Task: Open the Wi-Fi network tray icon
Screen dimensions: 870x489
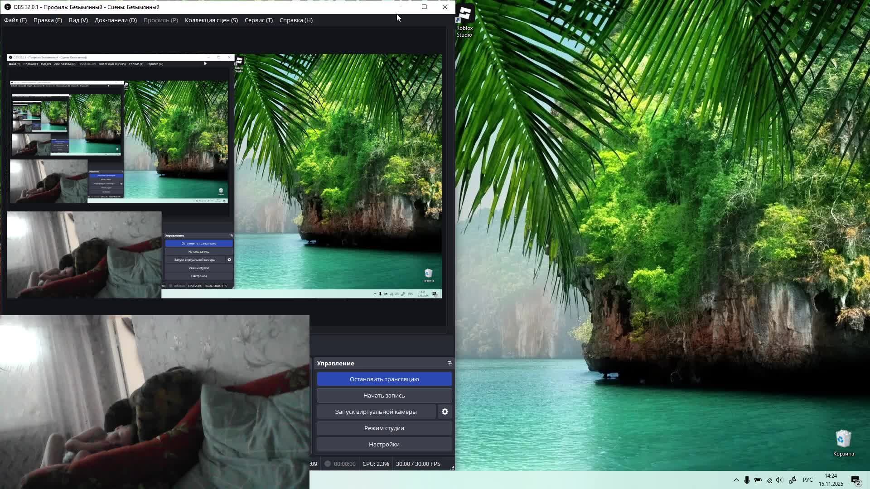Action: click(x=769, y=480)
